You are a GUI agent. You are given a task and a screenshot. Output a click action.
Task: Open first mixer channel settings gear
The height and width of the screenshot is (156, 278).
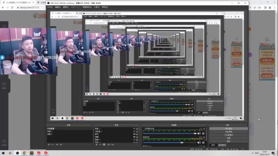(x=203, y=133)
